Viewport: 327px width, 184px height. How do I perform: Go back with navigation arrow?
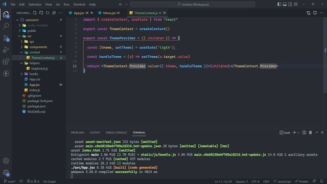point(121,5)
